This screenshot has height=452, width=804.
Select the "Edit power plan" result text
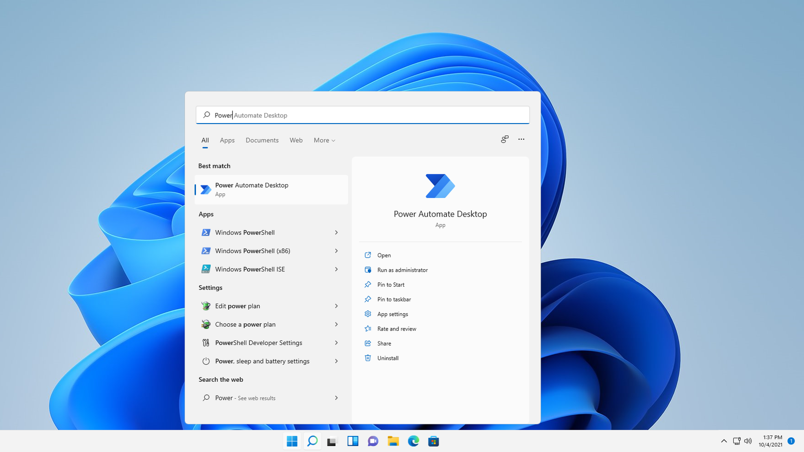[237, 306]
